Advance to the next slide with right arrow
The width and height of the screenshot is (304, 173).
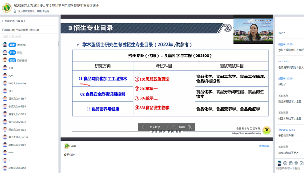pyautogui.click(x=166, y=127)
